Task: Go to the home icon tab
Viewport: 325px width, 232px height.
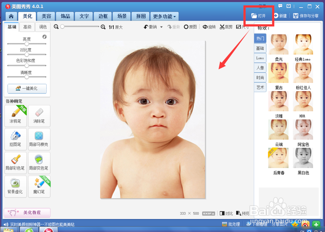Action: tap(11, 16)
